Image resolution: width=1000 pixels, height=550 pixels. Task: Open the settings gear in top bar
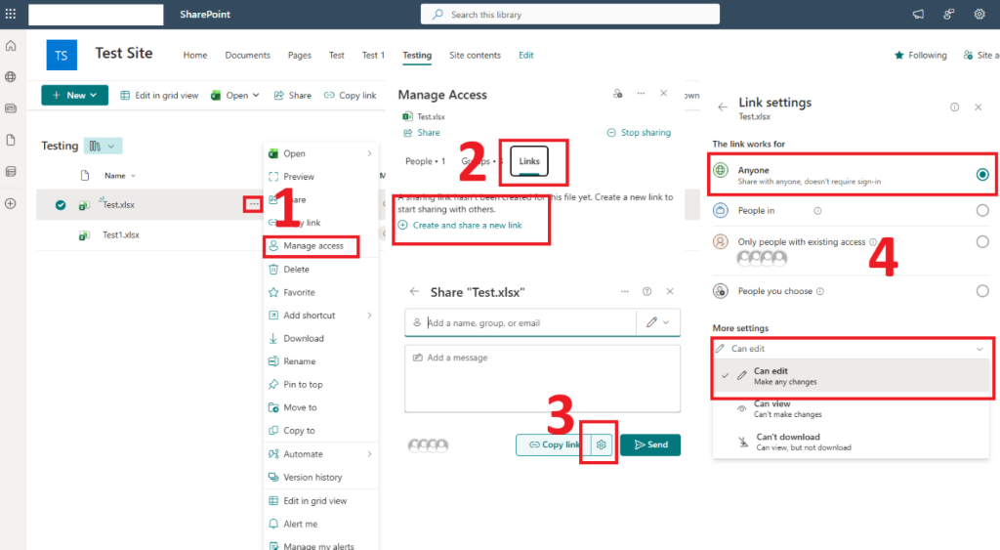(979, 14)
